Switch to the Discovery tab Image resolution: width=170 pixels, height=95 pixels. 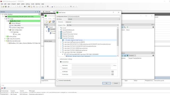[x=61, y=22]
